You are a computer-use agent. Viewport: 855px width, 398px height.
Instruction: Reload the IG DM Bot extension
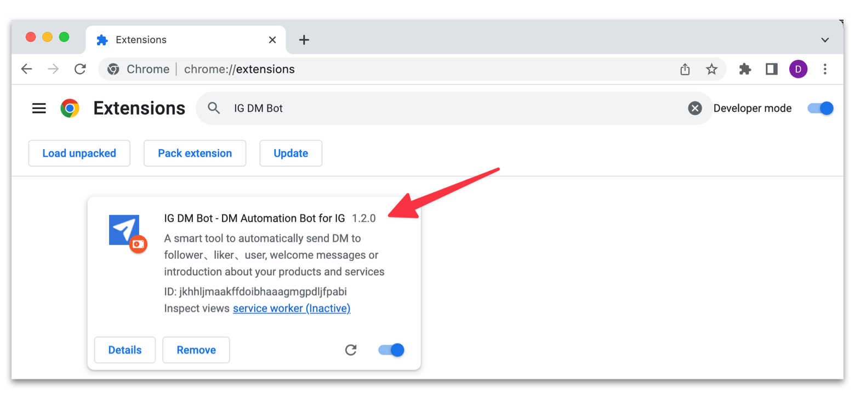(x=351, y=350)
